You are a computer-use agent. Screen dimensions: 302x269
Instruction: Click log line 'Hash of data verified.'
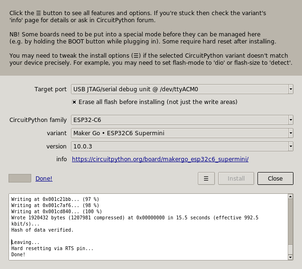[43, 230]
